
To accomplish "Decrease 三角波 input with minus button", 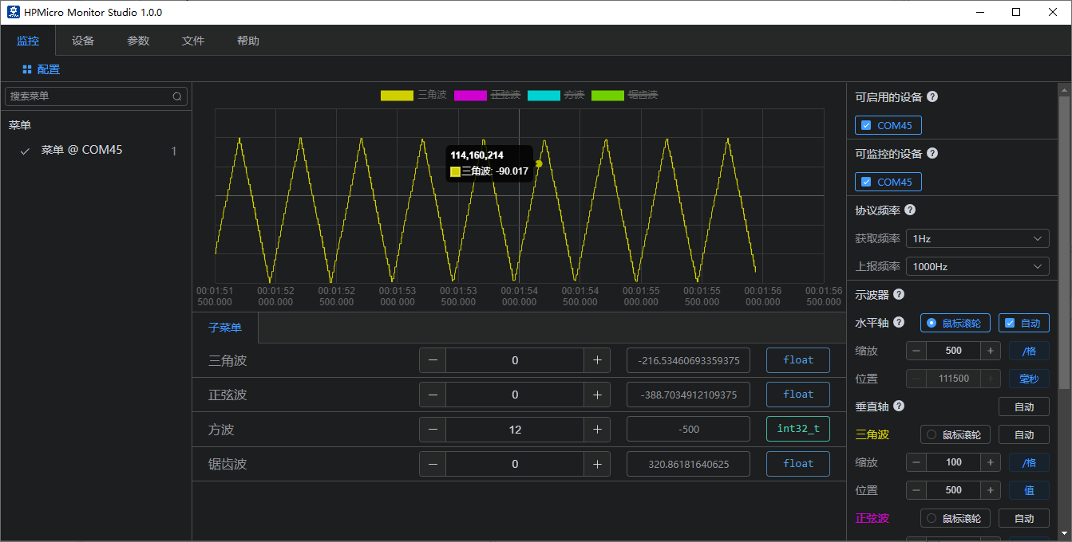I will click(x=433, y=360).
